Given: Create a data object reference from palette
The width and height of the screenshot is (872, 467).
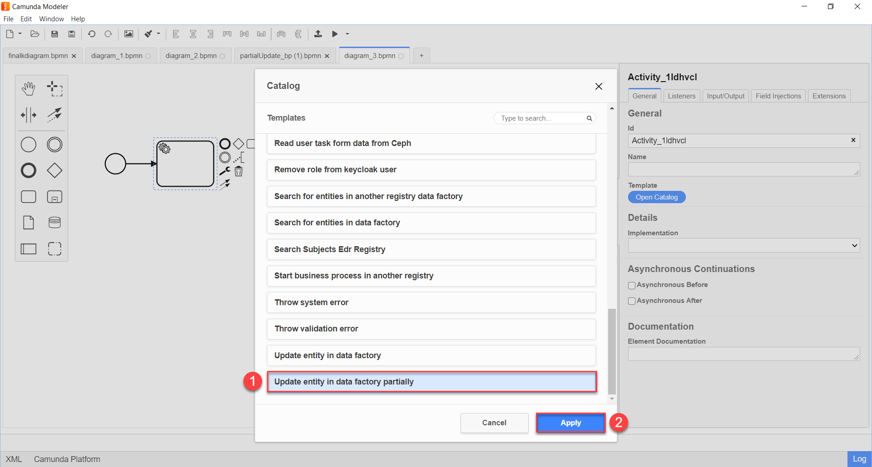Looking at the screenshot, I should [29, 223].
